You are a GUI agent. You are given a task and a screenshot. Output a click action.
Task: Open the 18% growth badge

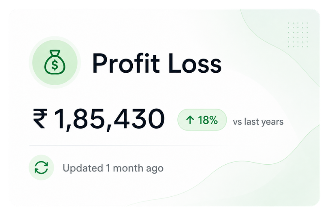pos(202,120)
